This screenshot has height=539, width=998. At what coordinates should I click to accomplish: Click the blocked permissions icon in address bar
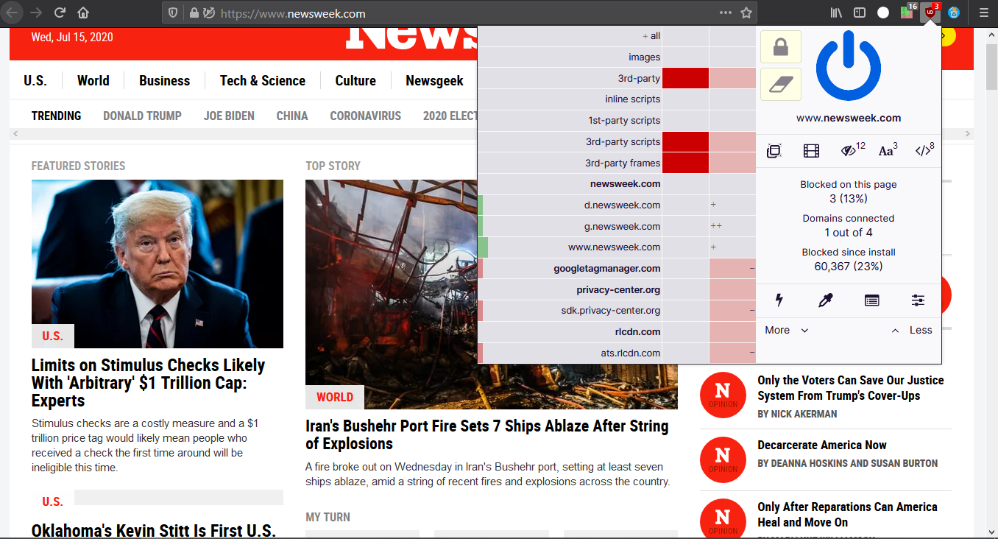[x=209, y=13]
